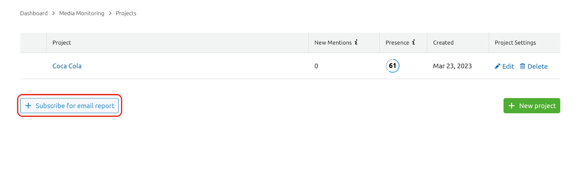Click the chevron after Media Monitoring breadcrumb
Image resolution: width=579 pixels, height=188 pixels.
(x=110, y=13)
